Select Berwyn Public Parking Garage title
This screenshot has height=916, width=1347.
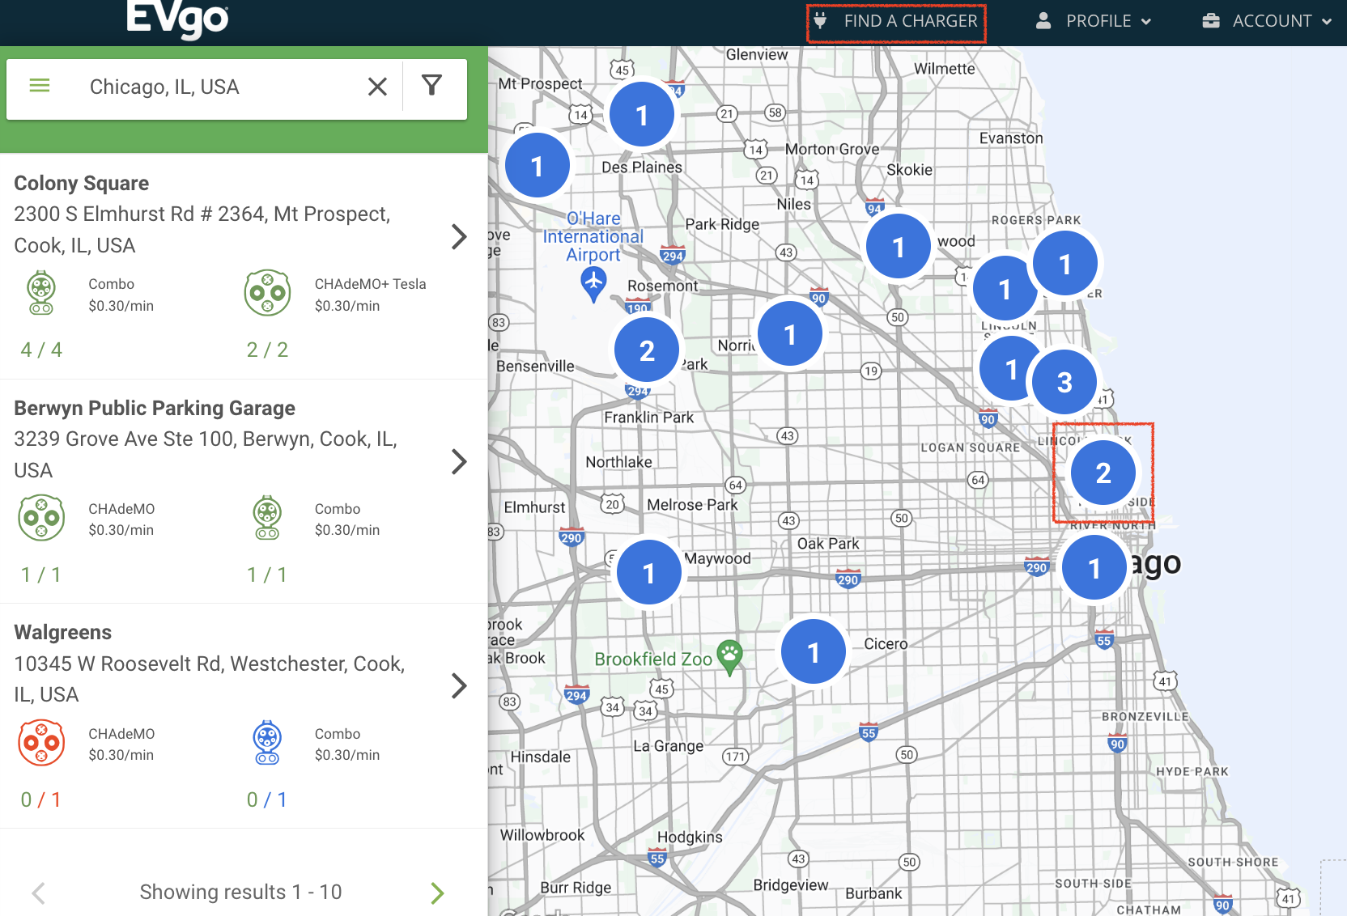tap(155, 408)
